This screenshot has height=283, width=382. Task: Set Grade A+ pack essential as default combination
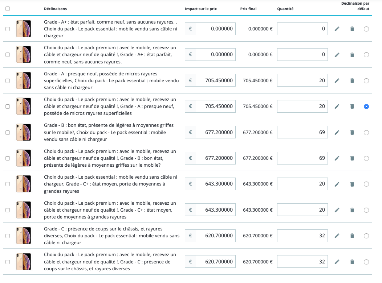click(366, 29)
